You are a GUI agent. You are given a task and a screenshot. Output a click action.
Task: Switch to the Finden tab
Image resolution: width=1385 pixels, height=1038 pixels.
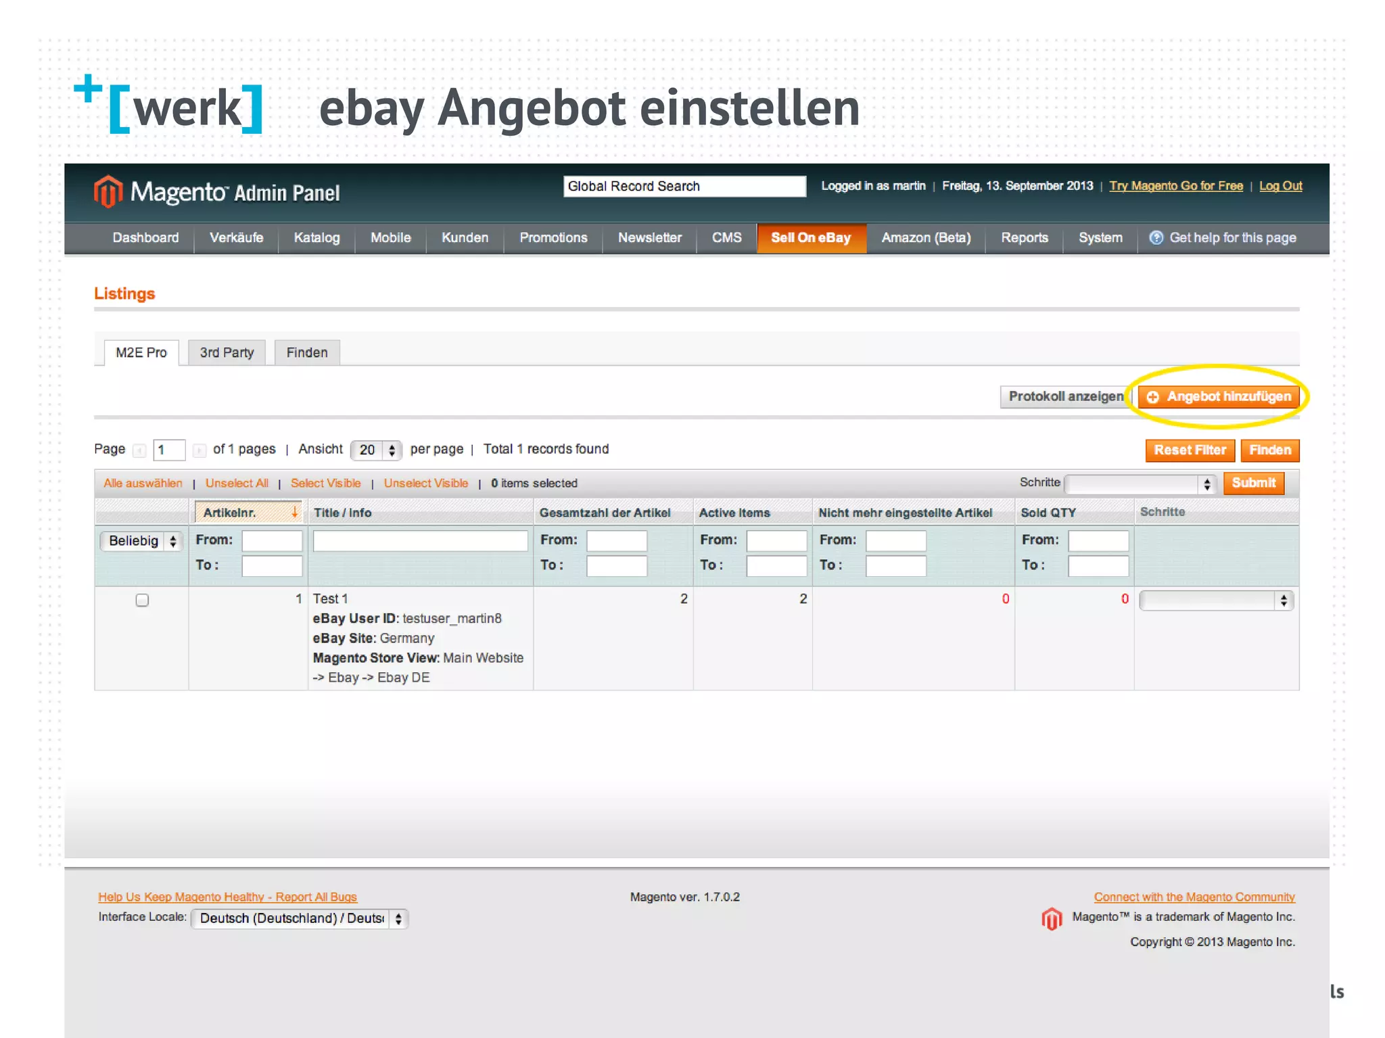(x=306, y=352)
